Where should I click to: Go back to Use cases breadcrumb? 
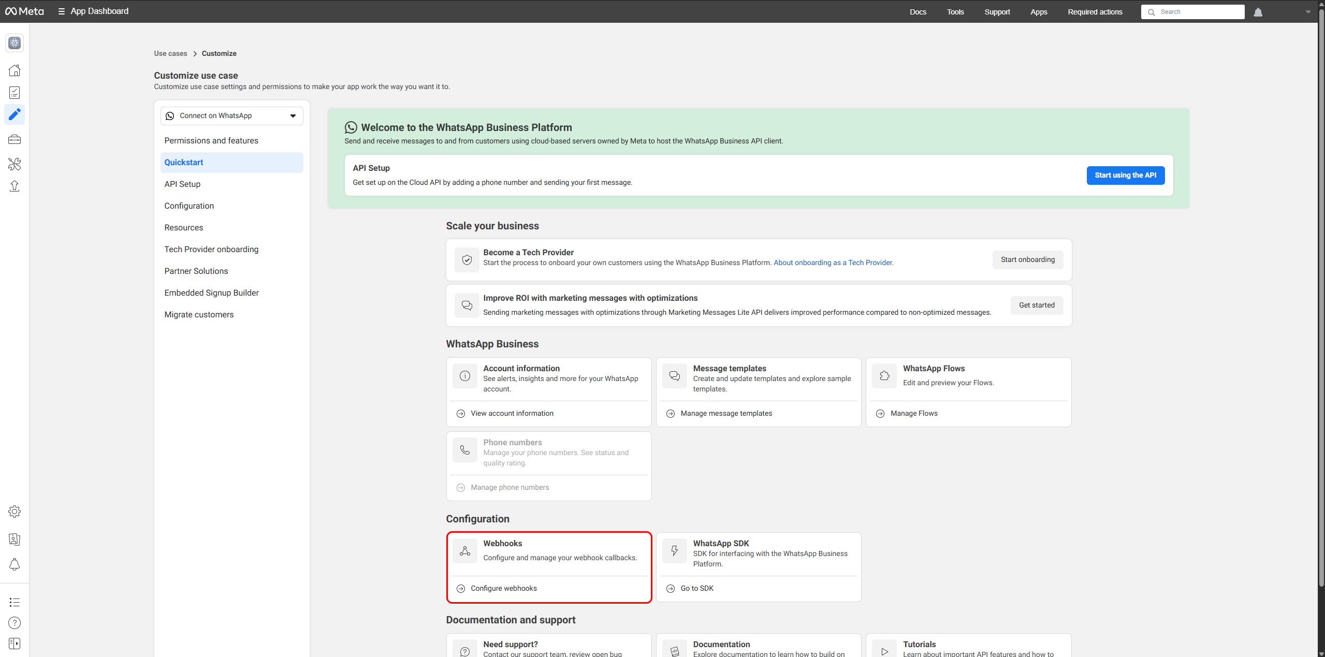click(170, 54)
